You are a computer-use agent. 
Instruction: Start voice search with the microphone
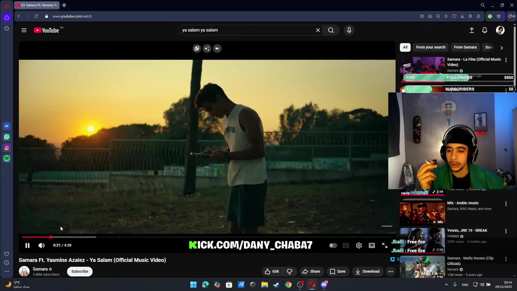click(x=349, y=30)
